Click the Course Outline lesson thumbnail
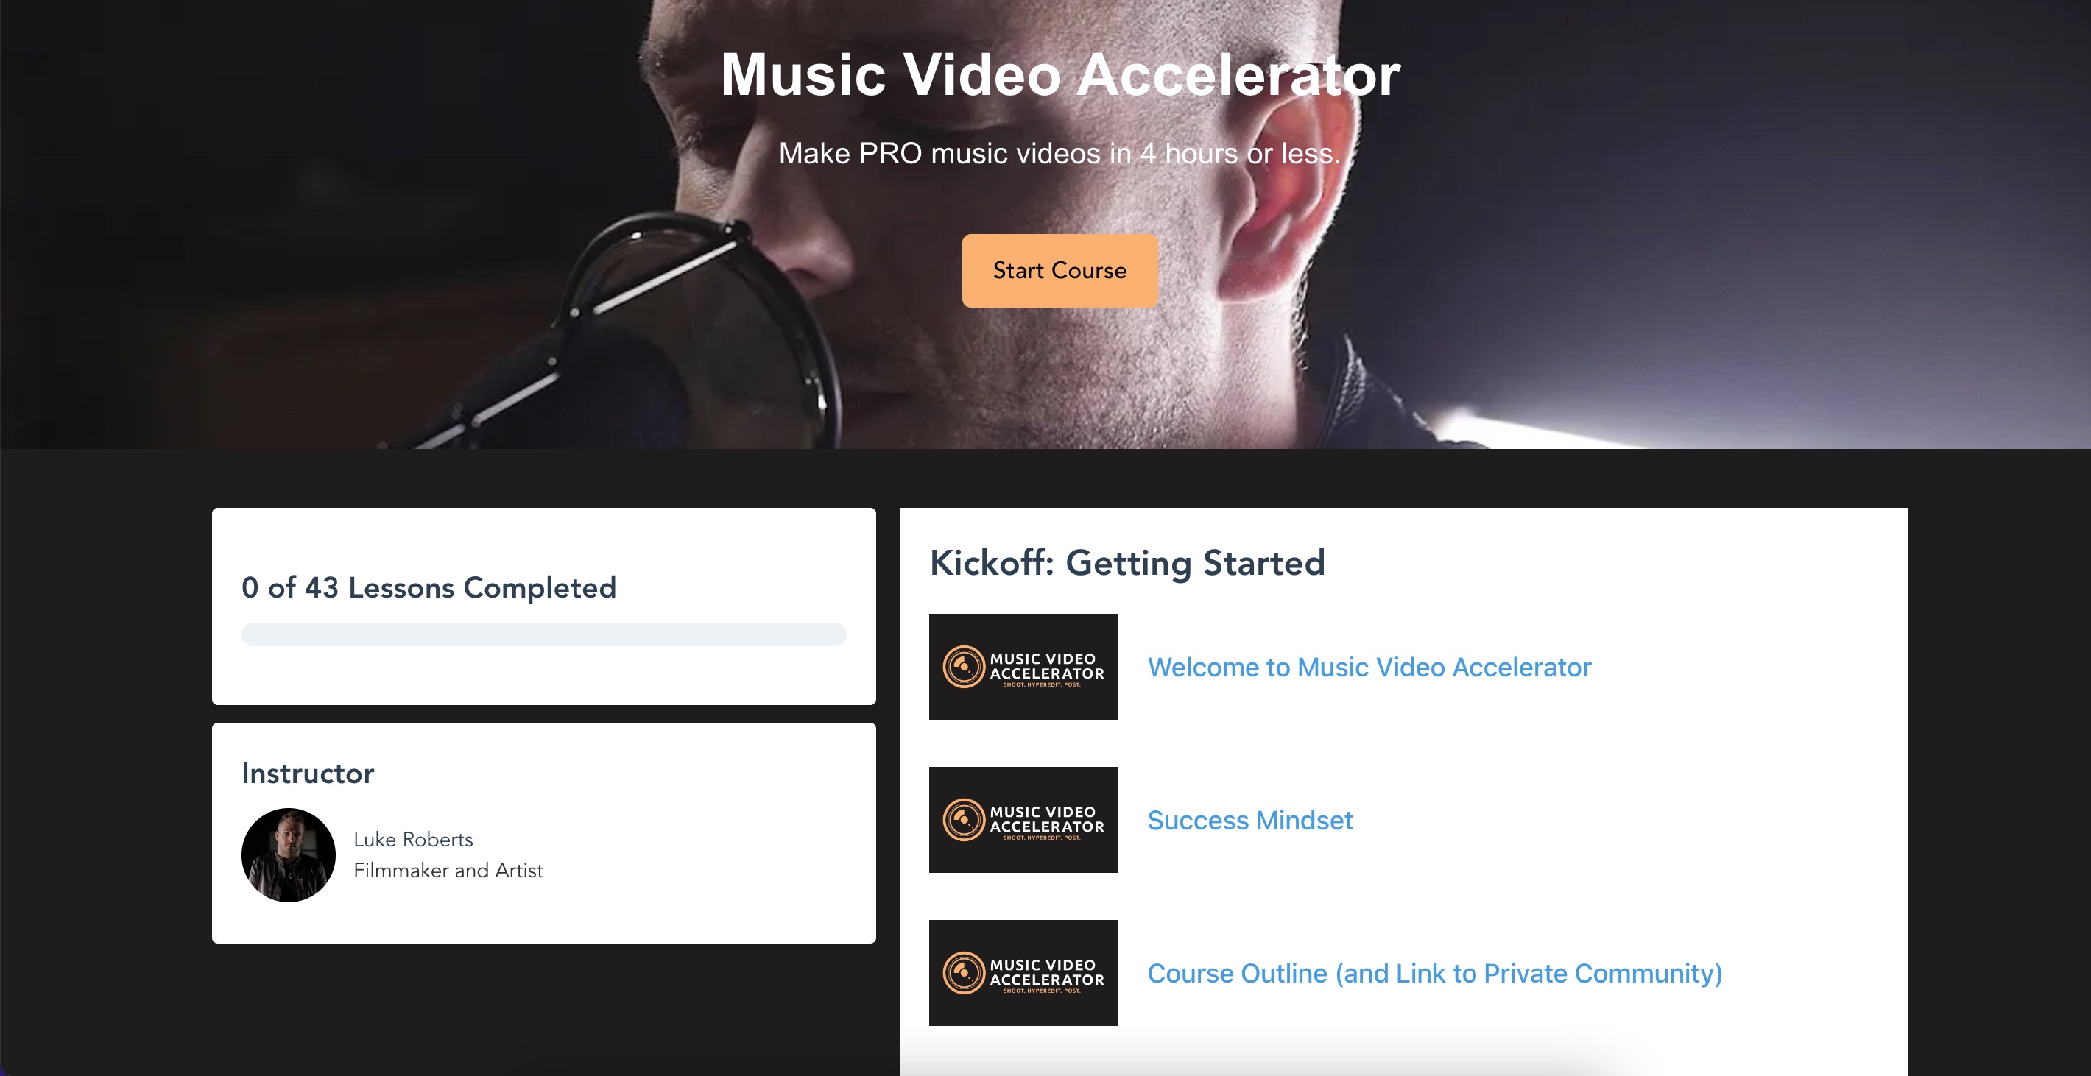The height and width of the screenshot is (1076, 2091). coord(1023,972)
